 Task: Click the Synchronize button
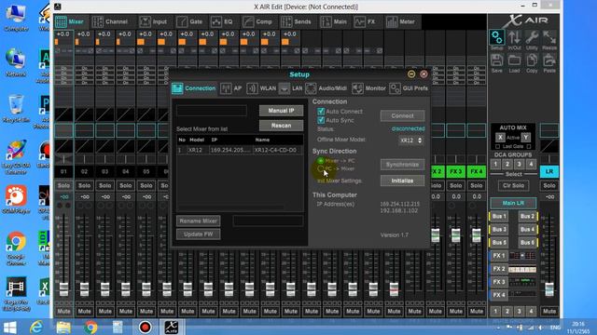[x=402, y=165]
